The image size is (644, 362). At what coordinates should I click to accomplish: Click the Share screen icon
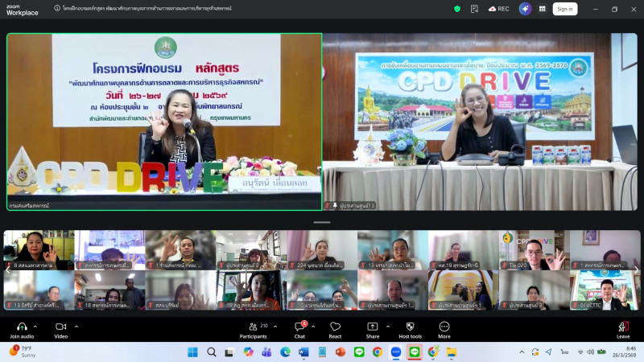(x=372, y=327)
